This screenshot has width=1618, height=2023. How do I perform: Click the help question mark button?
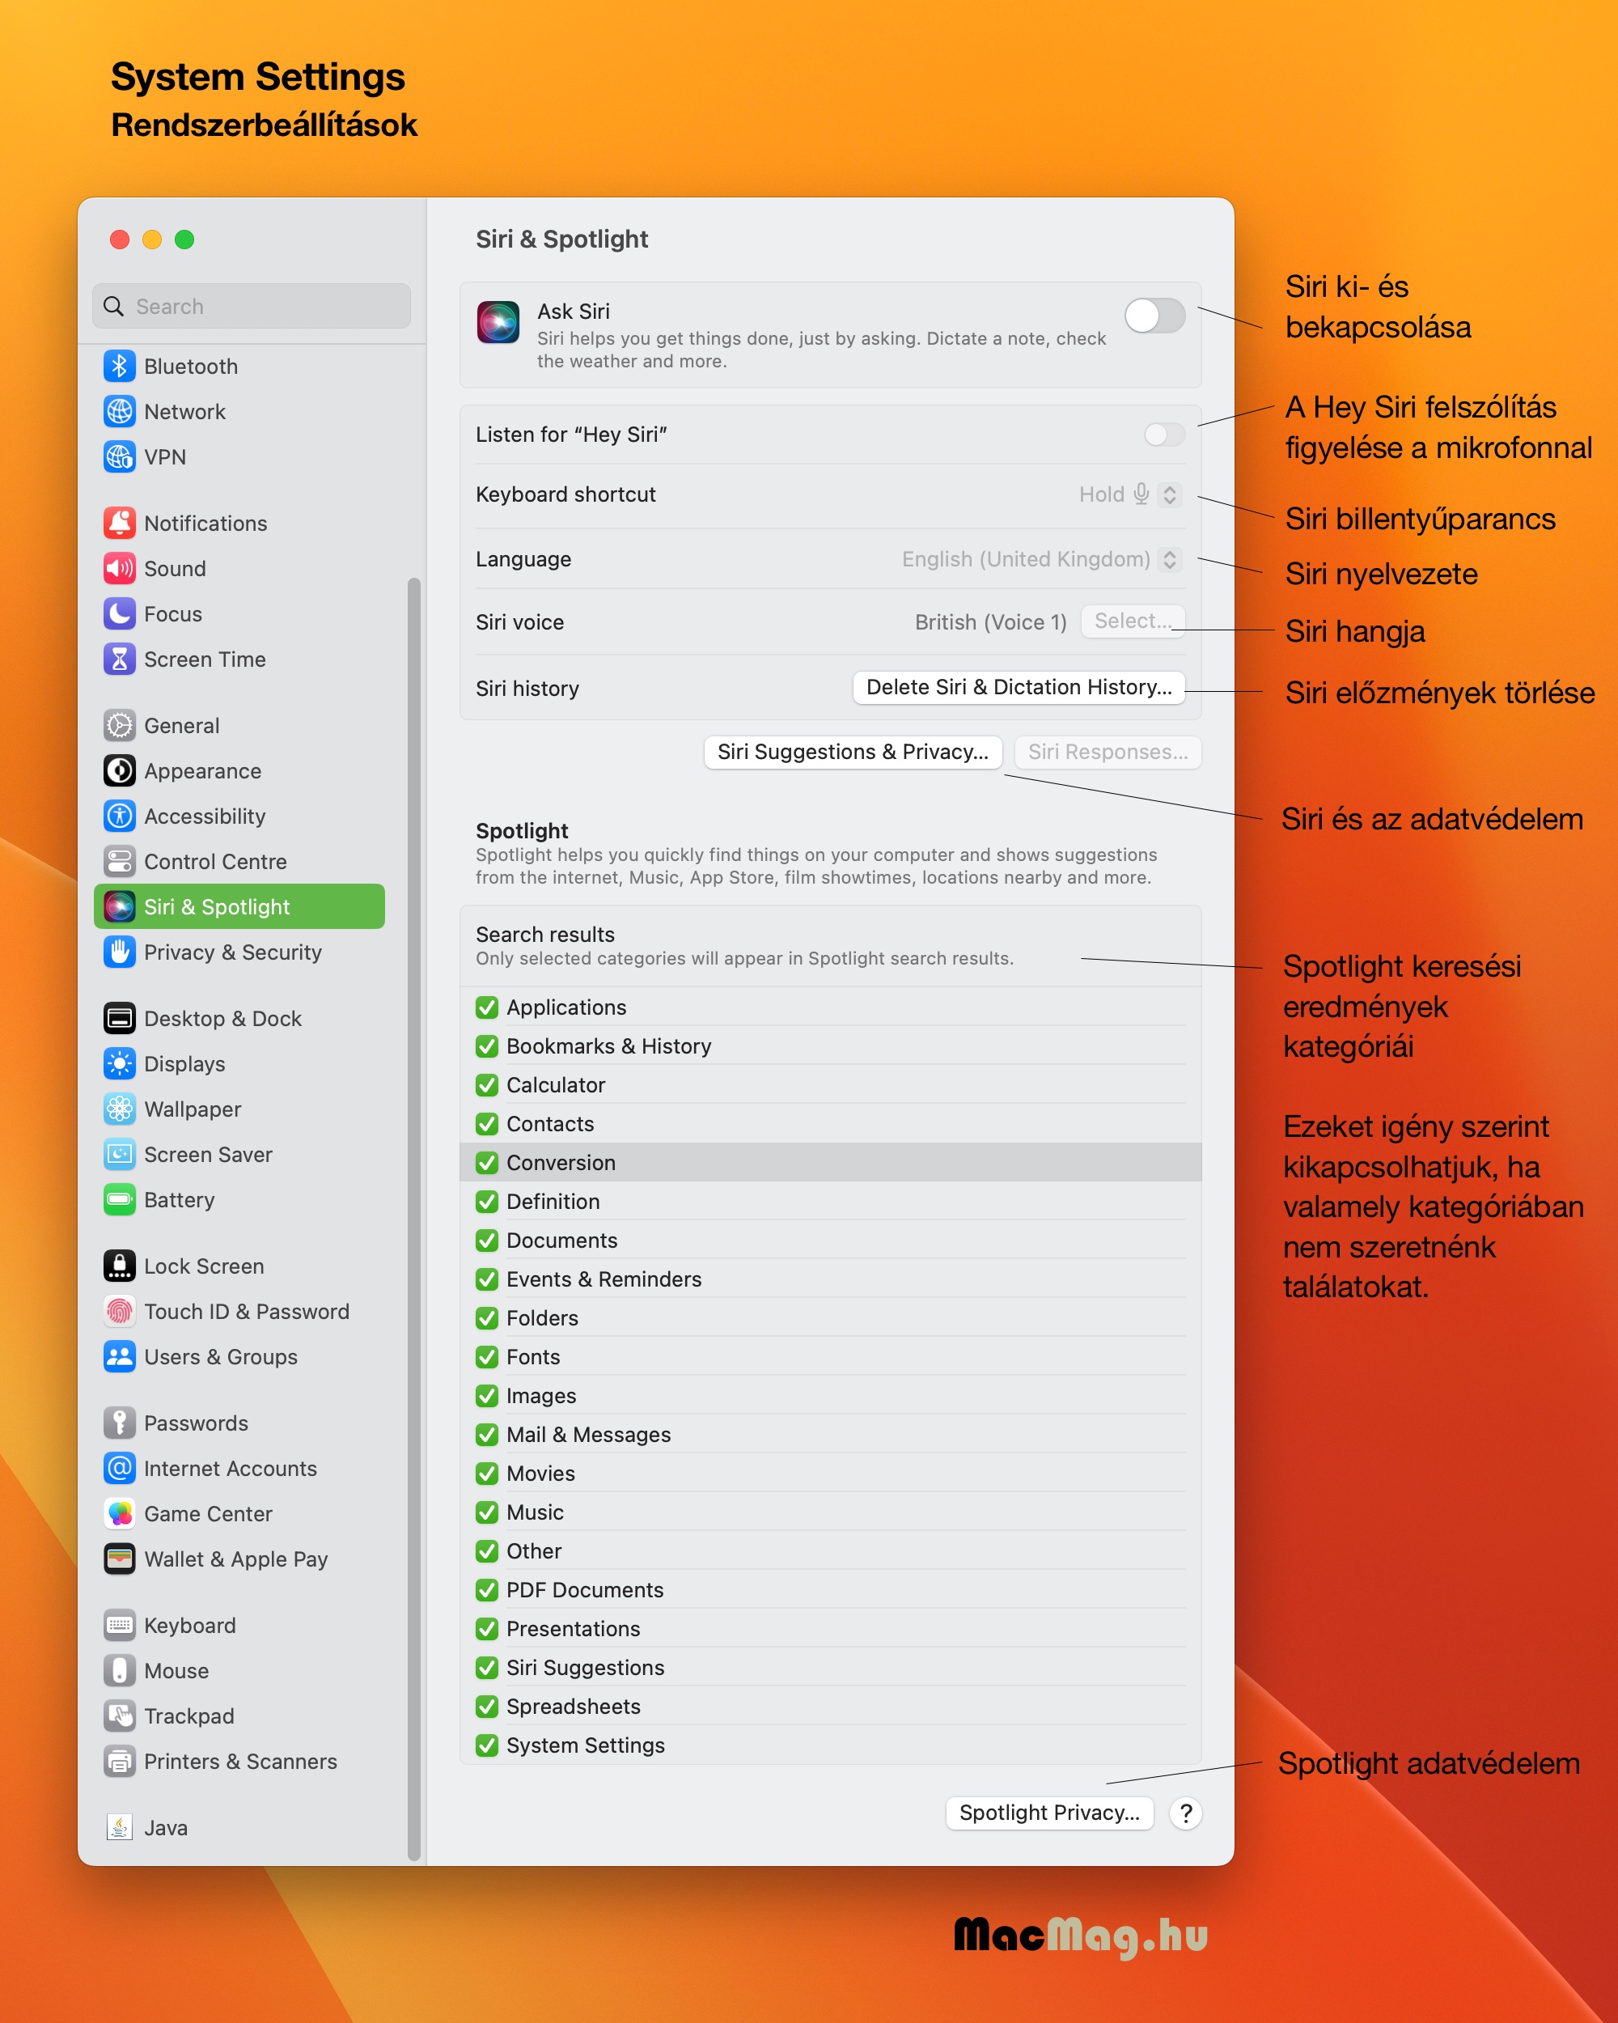click(1186, 1813)
